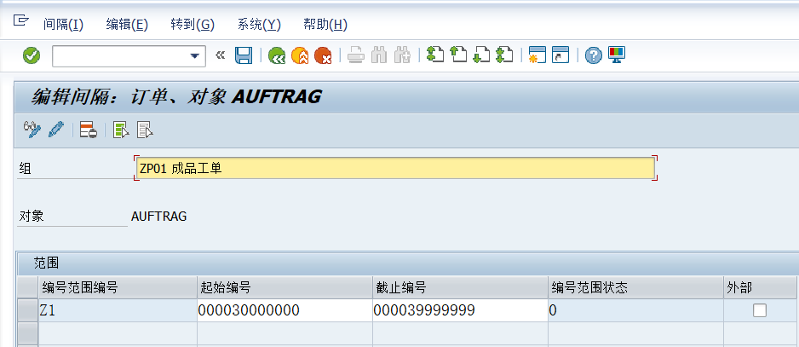
Task: Click the 对象 field label
Action: click(x=32, y=217)
